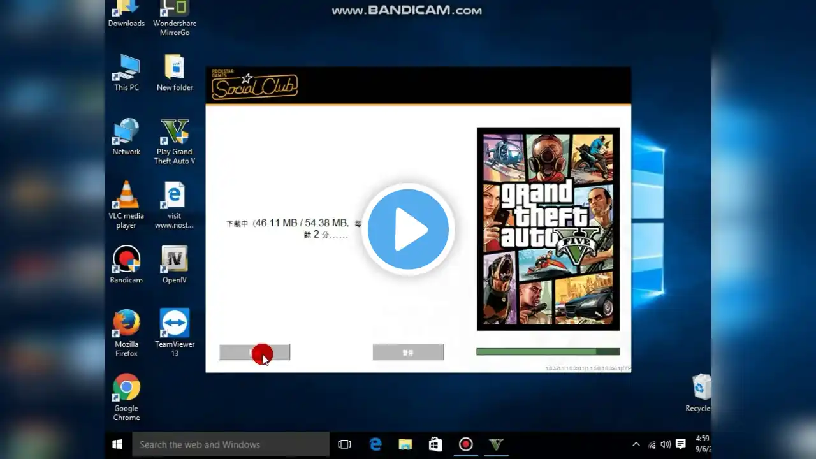Select the Recycle Bin desktop icon
The image size is (816, 459).
(x=700, y=393)
